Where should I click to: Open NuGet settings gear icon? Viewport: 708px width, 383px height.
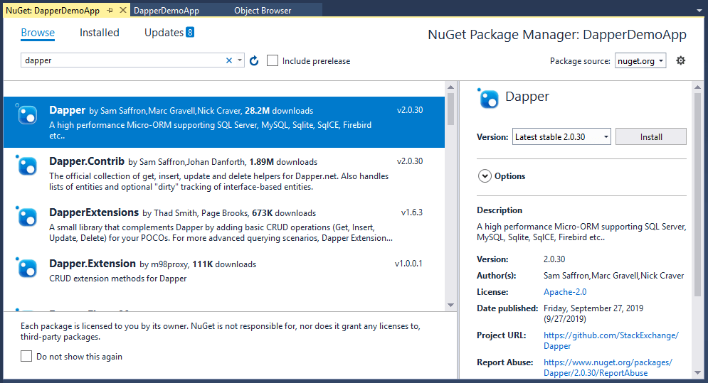coord(680,60)
